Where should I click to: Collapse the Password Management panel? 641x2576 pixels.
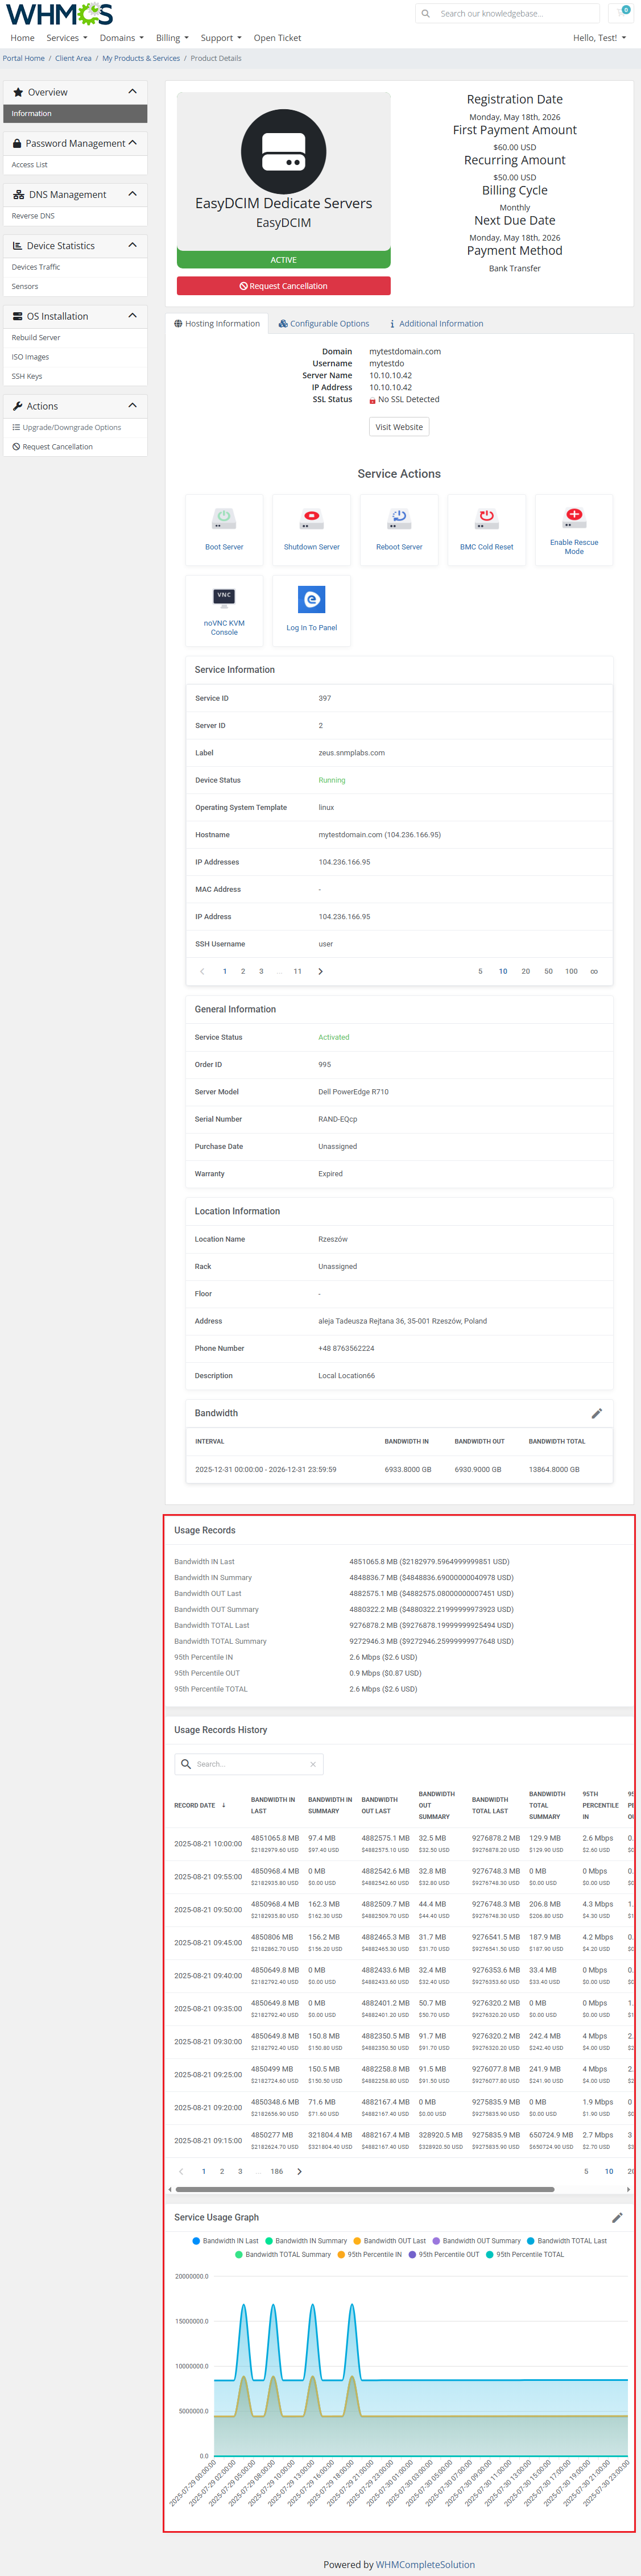tap(132, 143)
